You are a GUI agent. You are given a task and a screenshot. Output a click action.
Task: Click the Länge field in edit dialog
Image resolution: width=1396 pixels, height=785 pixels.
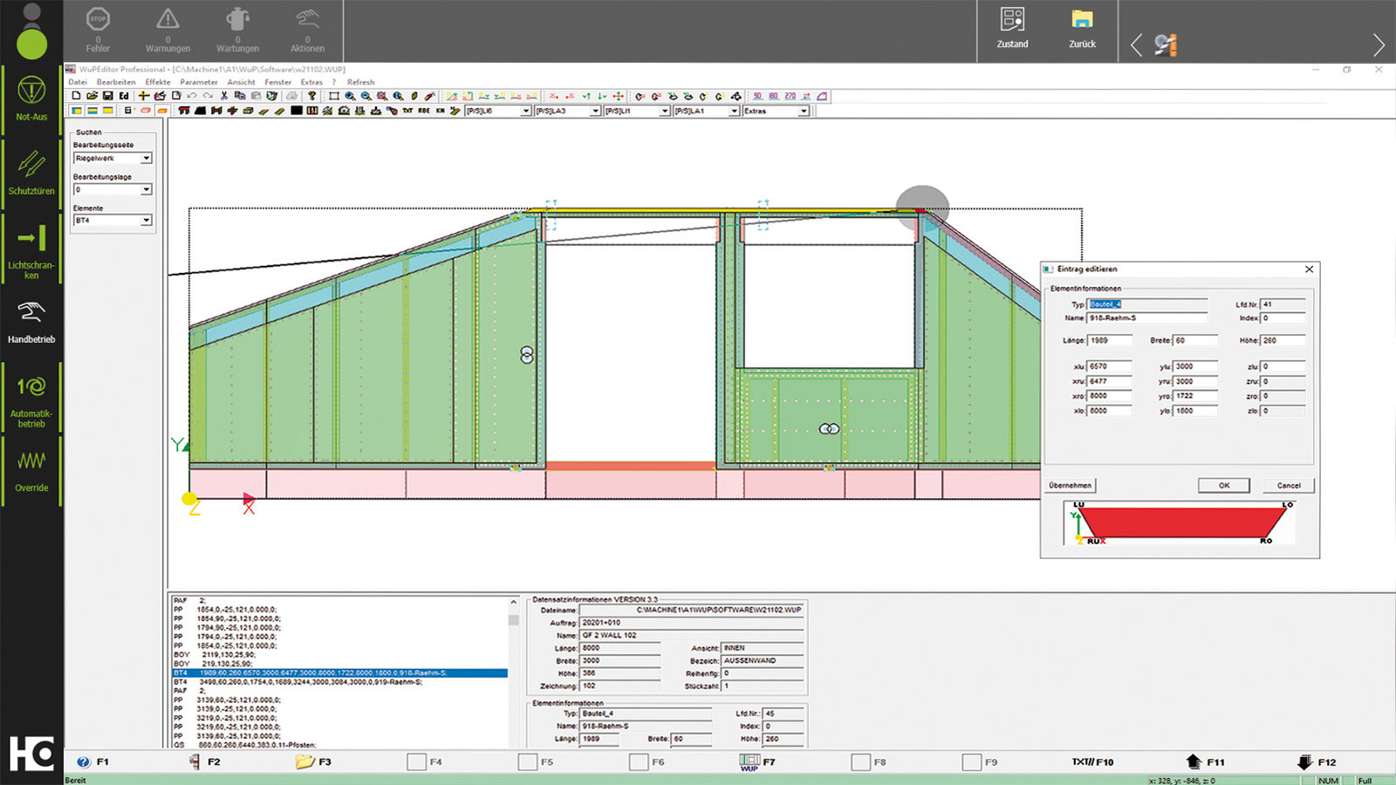[x=1110, y=340]
